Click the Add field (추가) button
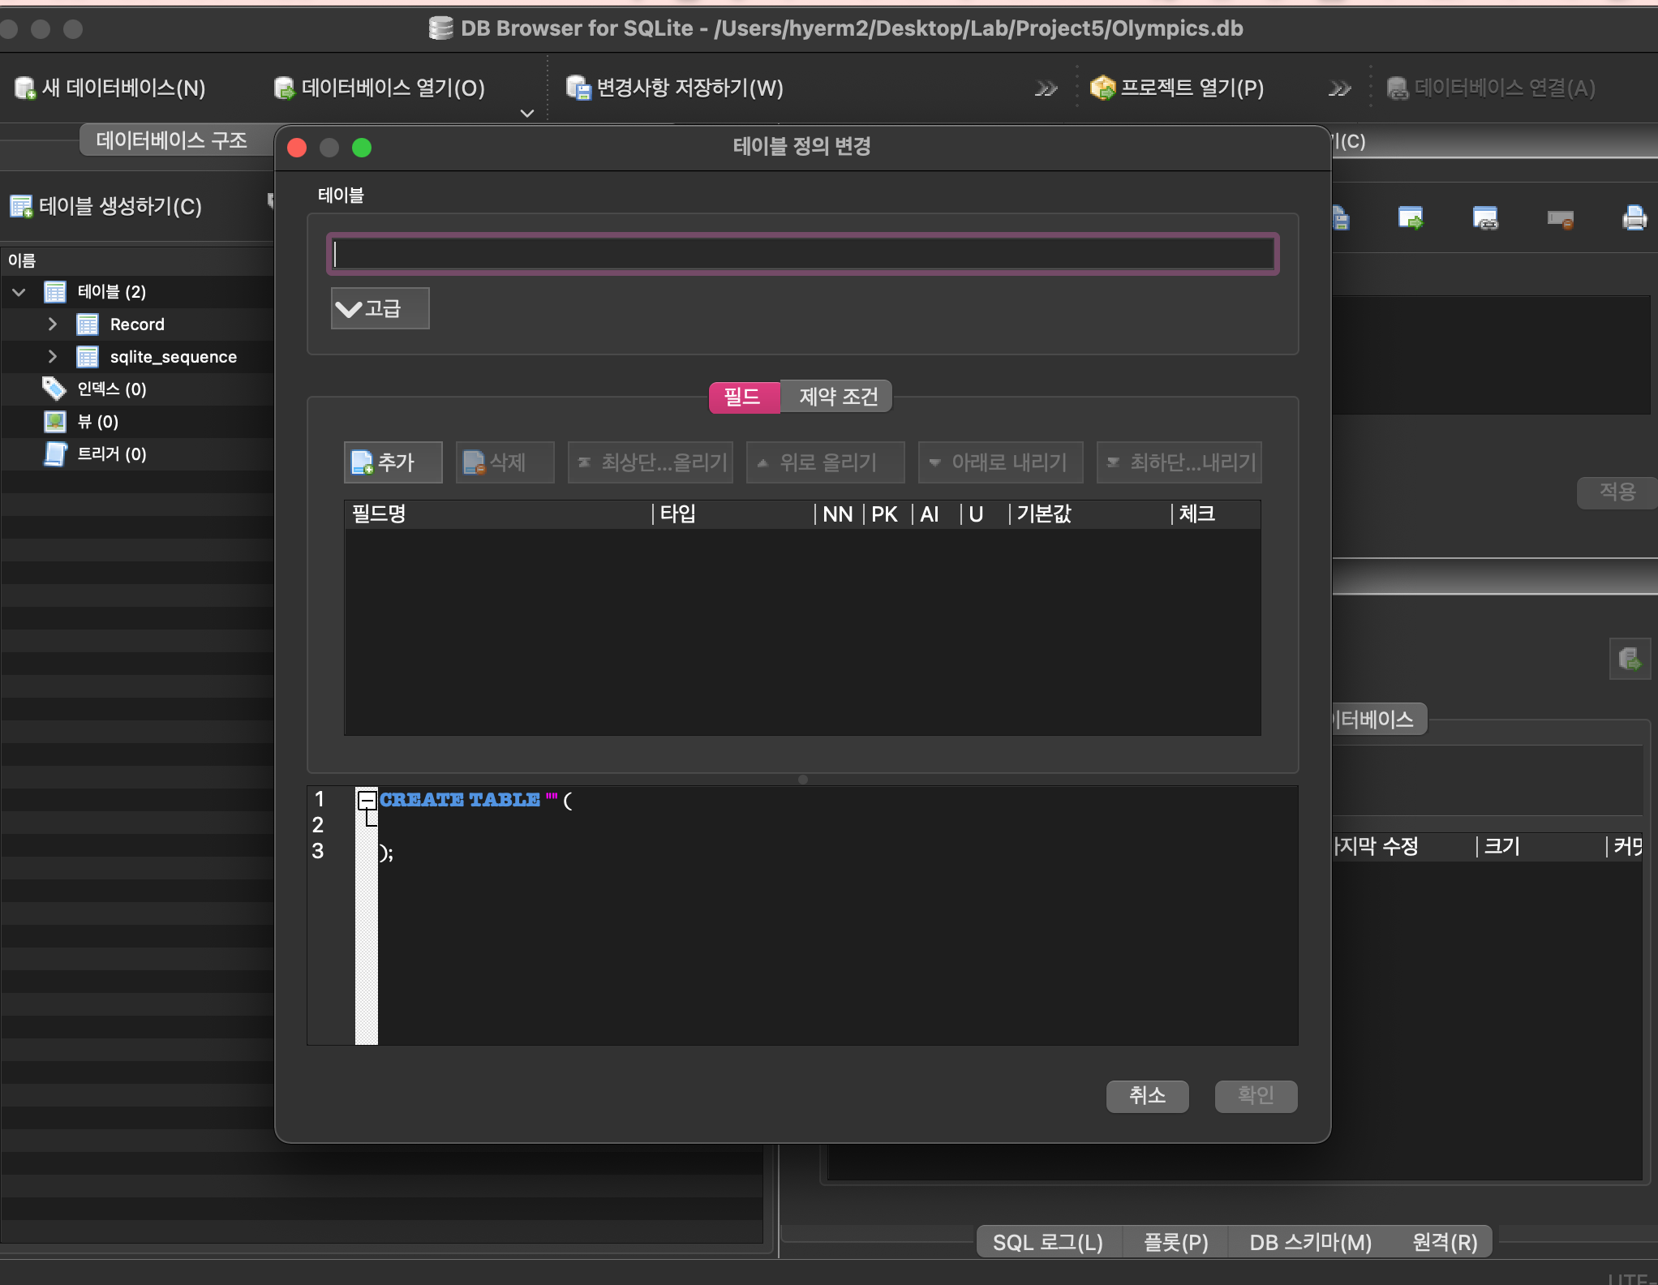 click(393, 462)
